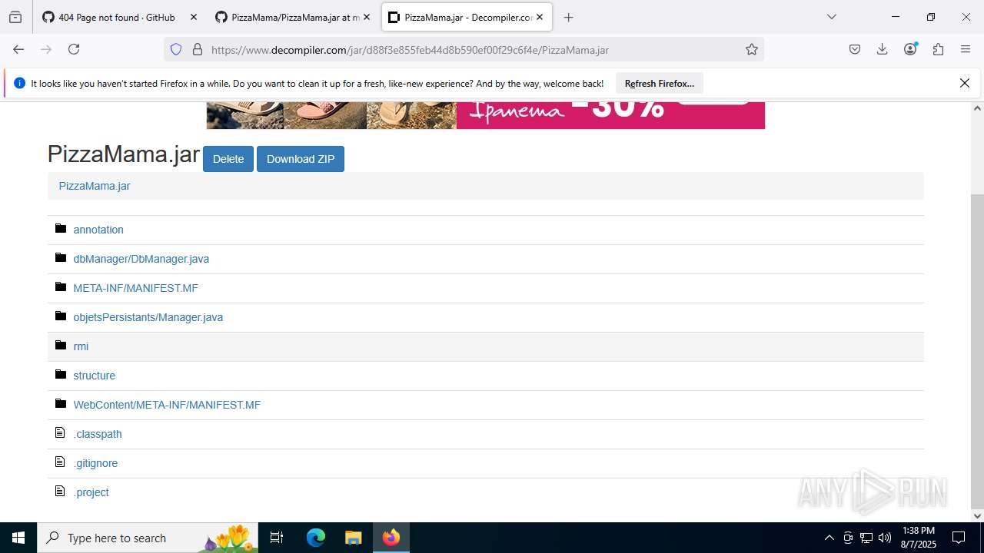Open the Firefox application menu
The height and width of the screenshot is (553, 984).
coord(966,49)
